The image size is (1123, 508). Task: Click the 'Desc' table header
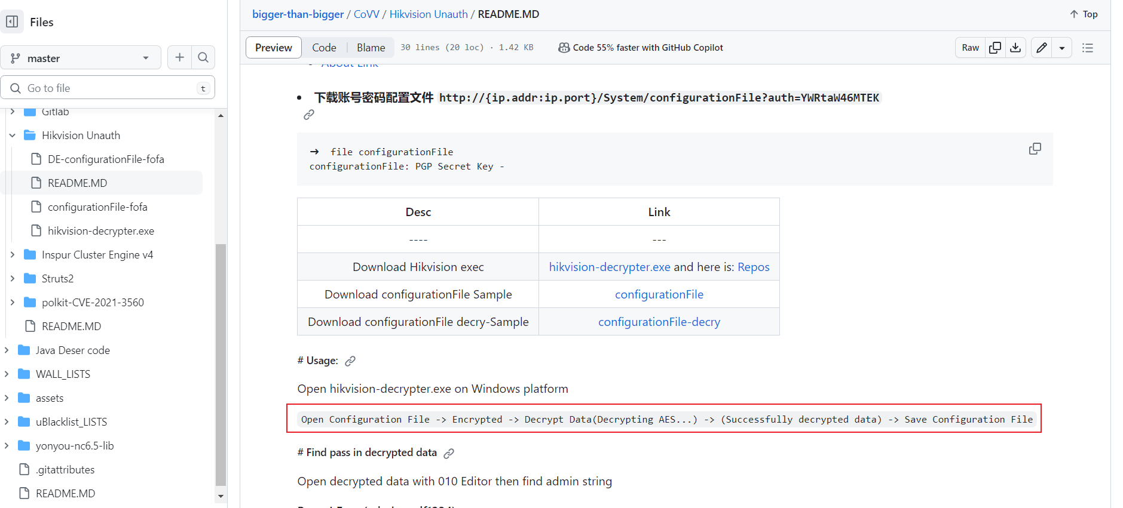click(x=418, y=213)
